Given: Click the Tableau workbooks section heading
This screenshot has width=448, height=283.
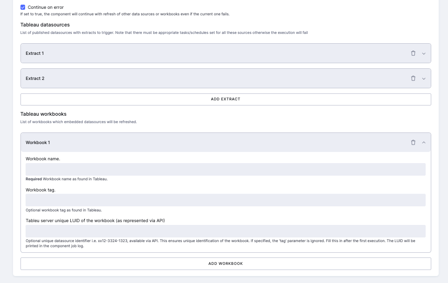Looking at the screenshot, I should 43,114.
